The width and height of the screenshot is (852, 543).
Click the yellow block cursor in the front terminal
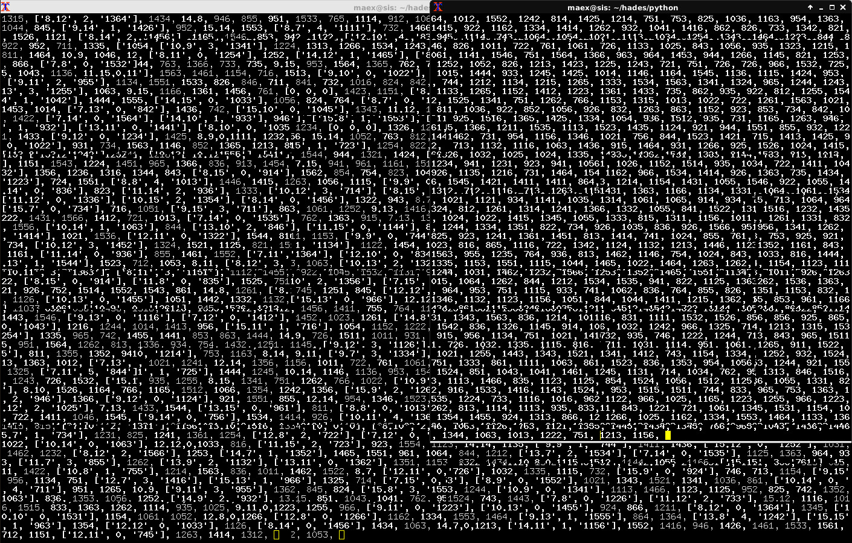pos(668,435)
